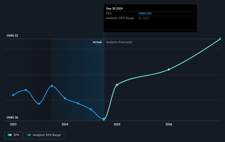Click the 2023 x-axis label
The height and width of the screenshot is (142, 225).
[13, 124]
